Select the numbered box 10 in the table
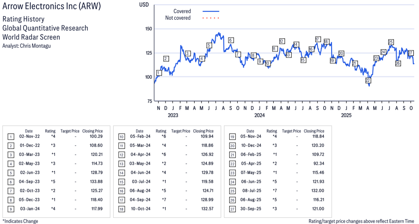The image size is (419, 224). (121, 137)
